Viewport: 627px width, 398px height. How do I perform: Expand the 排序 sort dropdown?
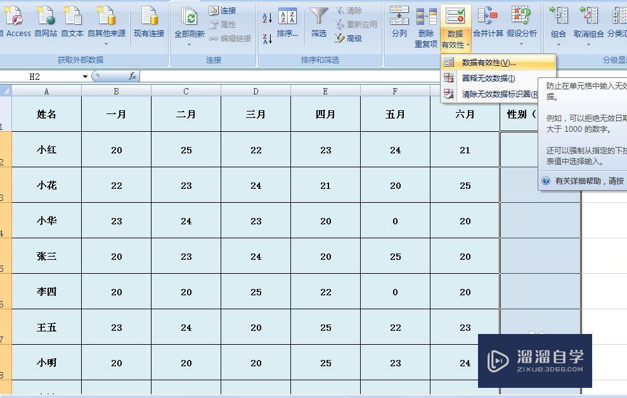click(x=288, y=34)
